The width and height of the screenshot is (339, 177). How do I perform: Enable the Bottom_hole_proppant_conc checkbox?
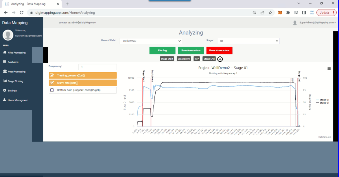[x=52, y=90]
